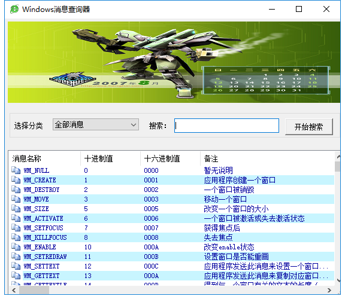
Task: Open the 全部消息 category dropdown
Action: click(x=96, y=124)
